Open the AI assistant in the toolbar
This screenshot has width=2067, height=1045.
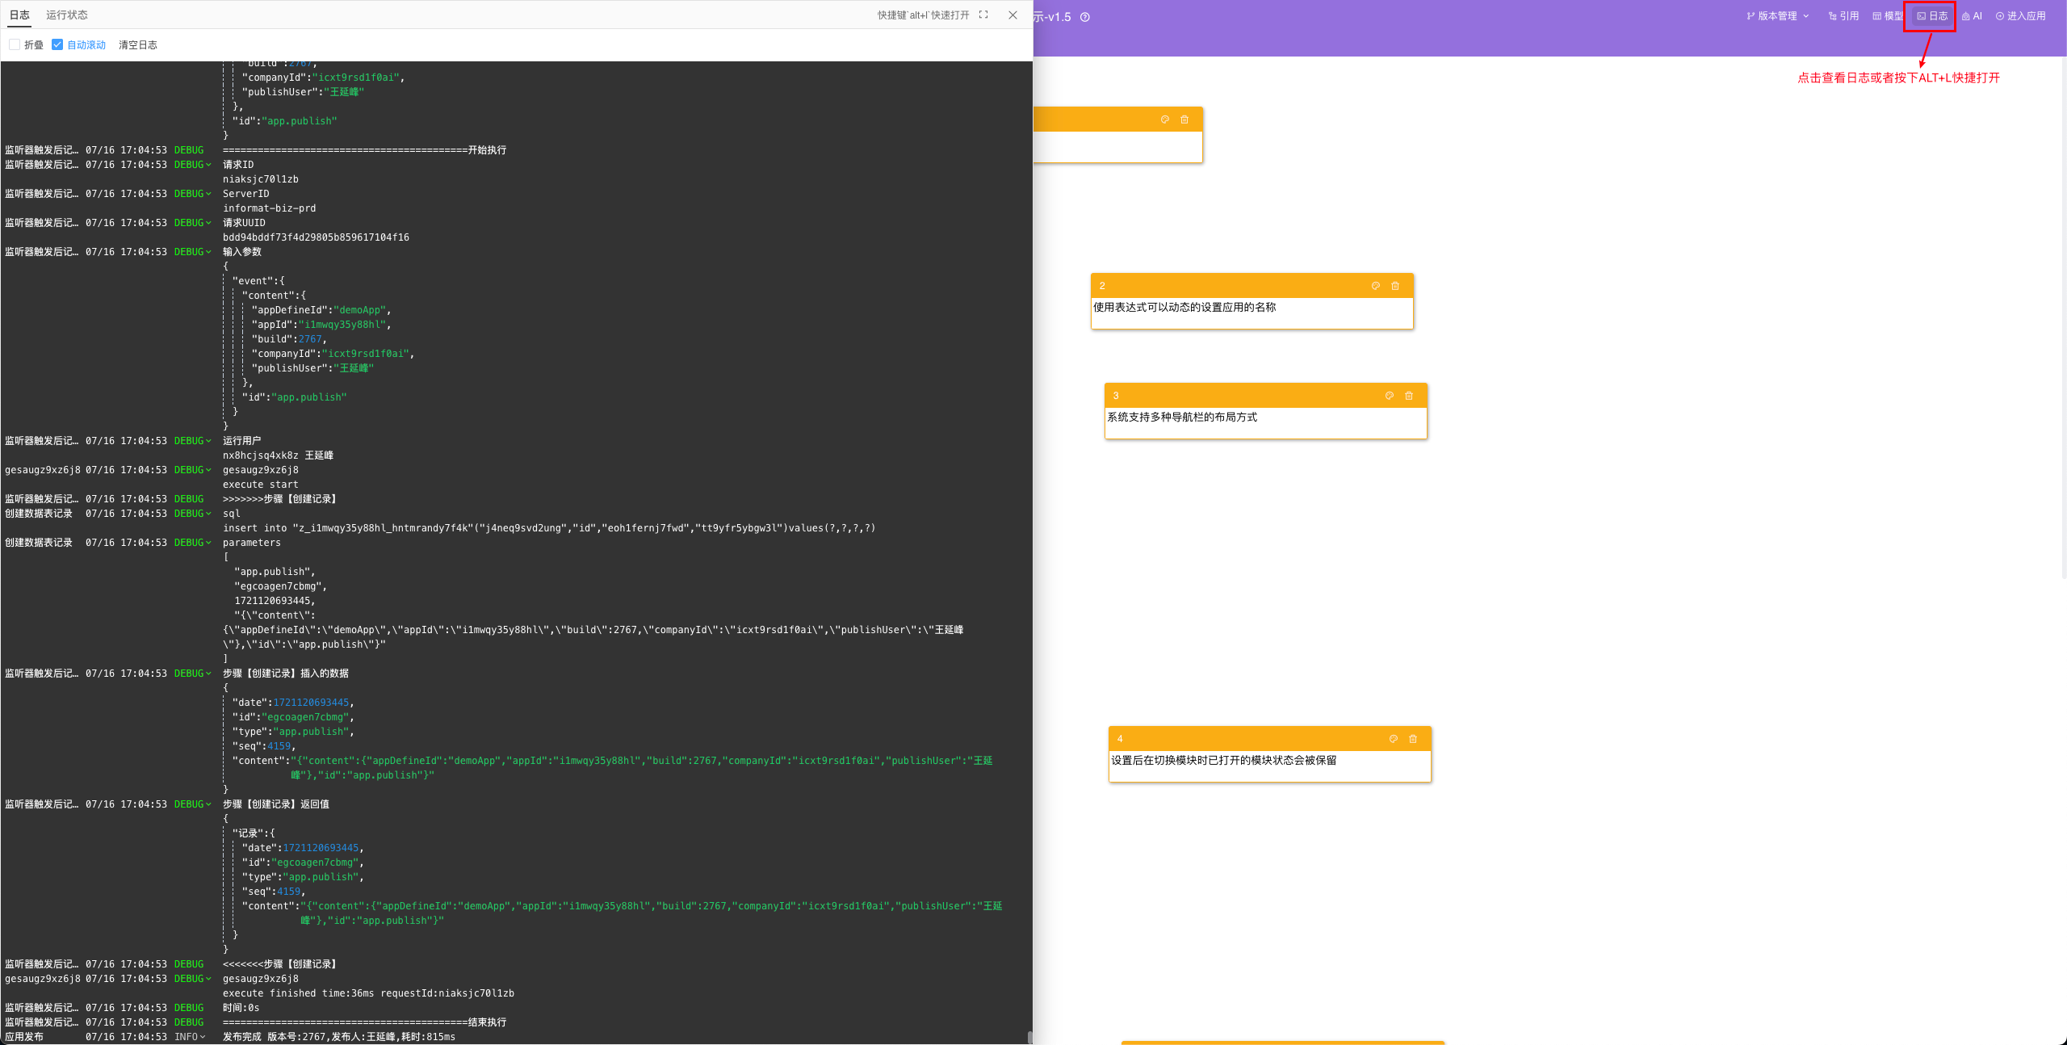1972,16
